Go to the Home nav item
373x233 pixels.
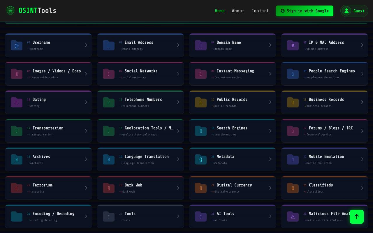pos(220,11)
